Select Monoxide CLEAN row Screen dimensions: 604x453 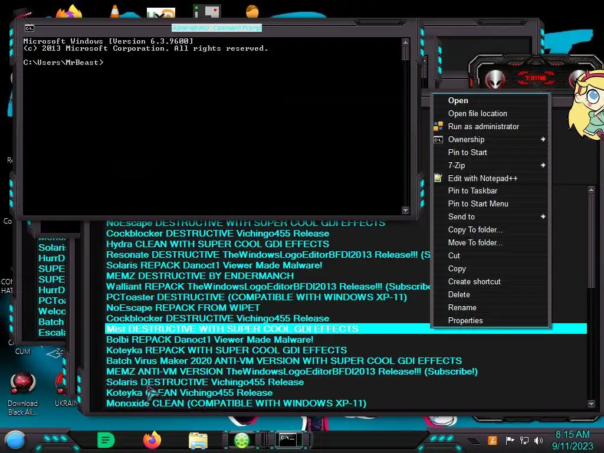236,403
